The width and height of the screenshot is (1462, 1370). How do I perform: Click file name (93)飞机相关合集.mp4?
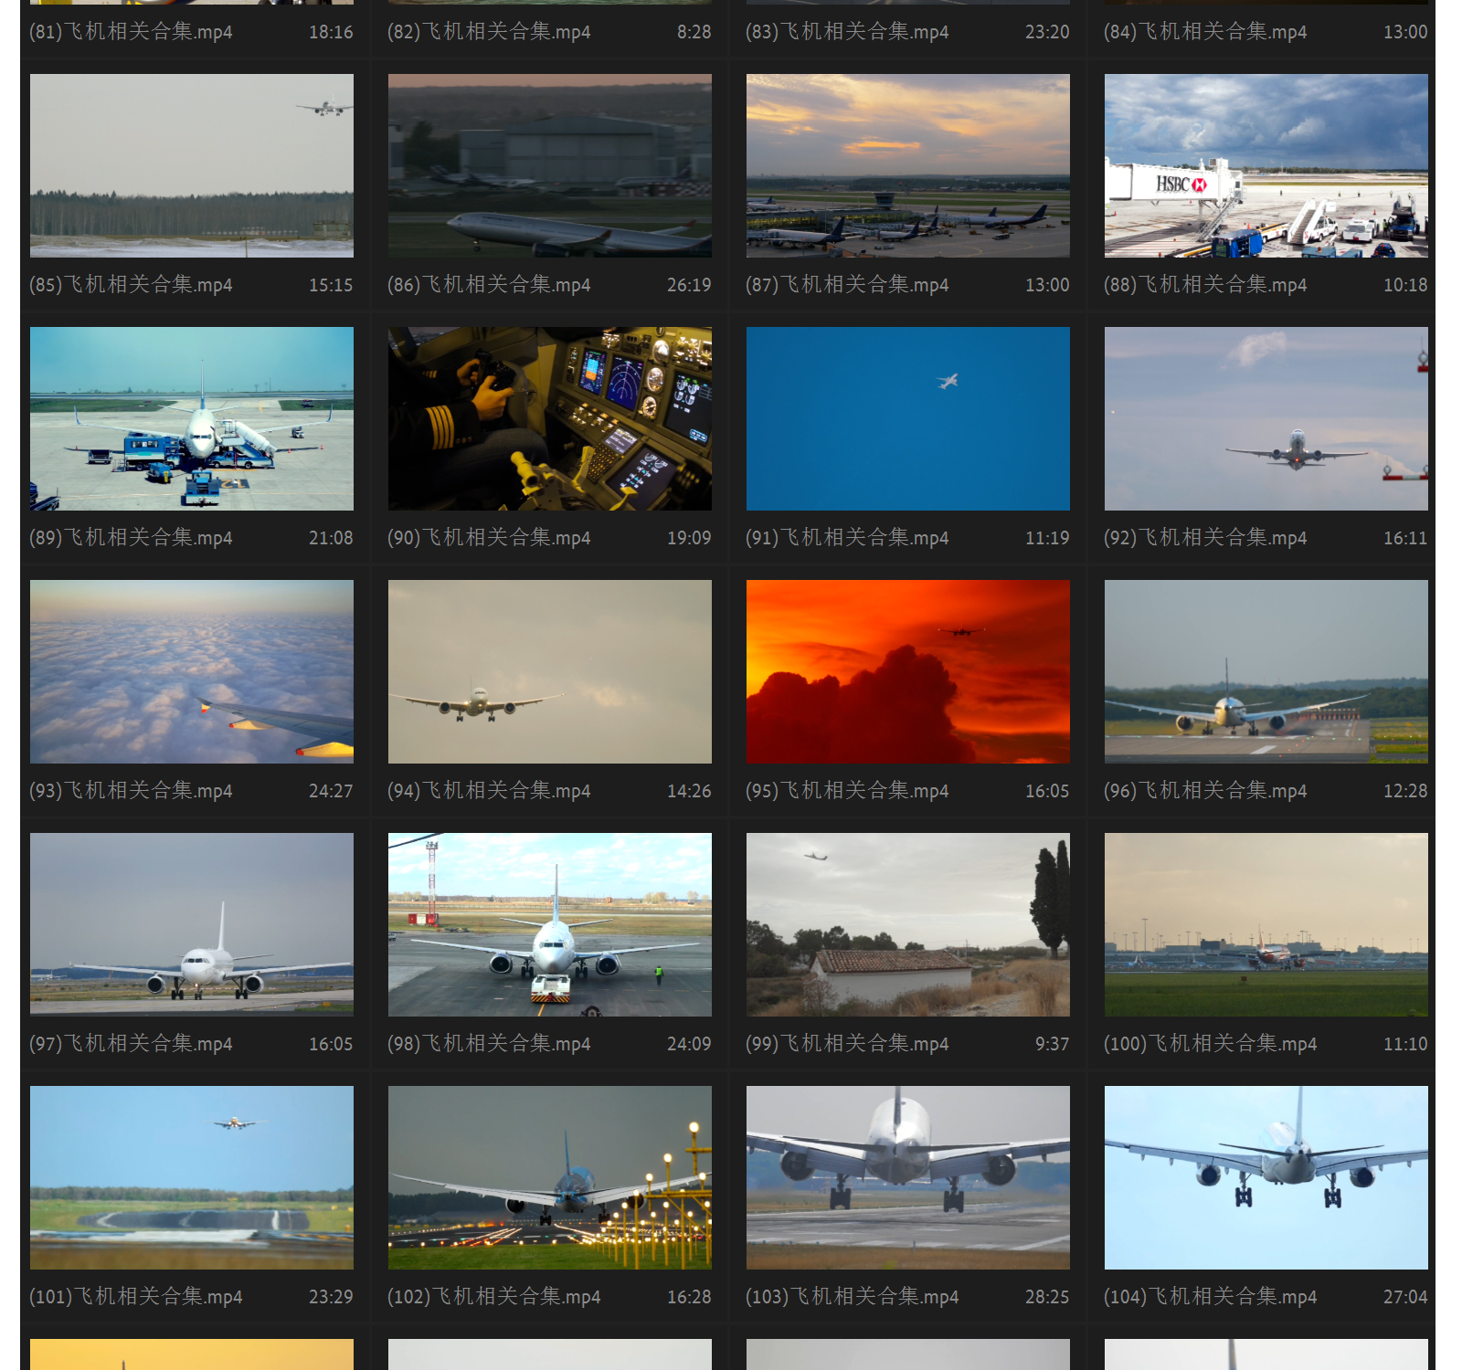point(131,791)
